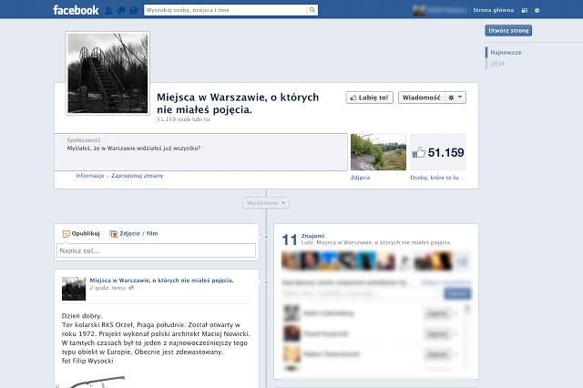Click the 2 godz. temu timestamp
The height and width of the screenshot is (388, 583).
click(107, 288)
